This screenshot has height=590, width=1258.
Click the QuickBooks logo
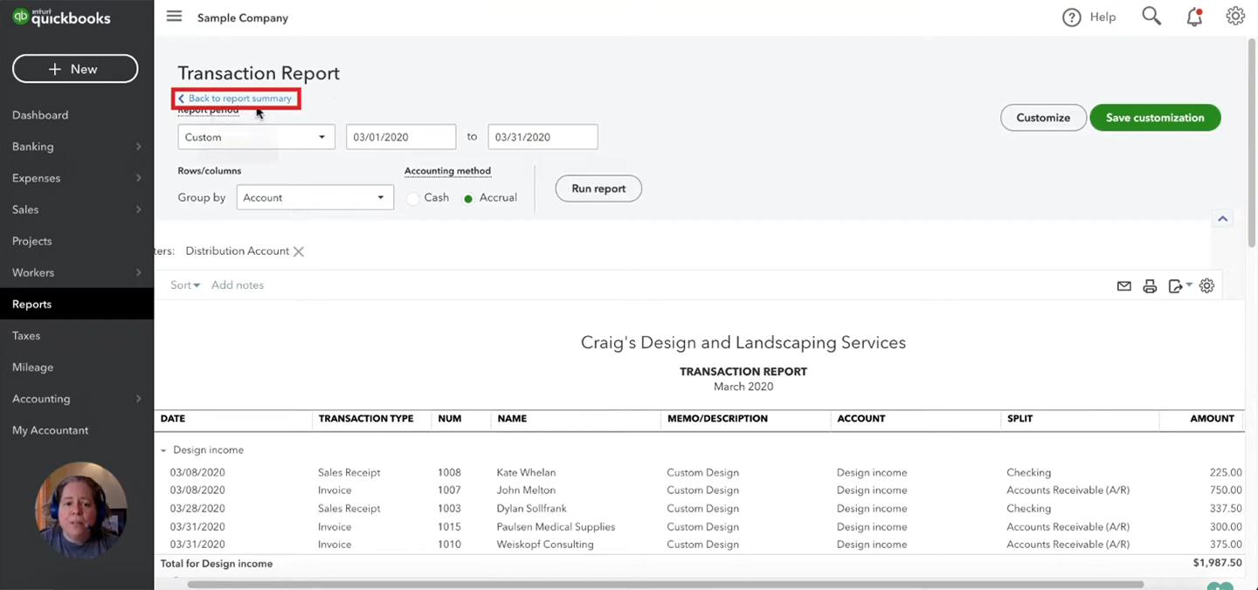tap(61, 17)
